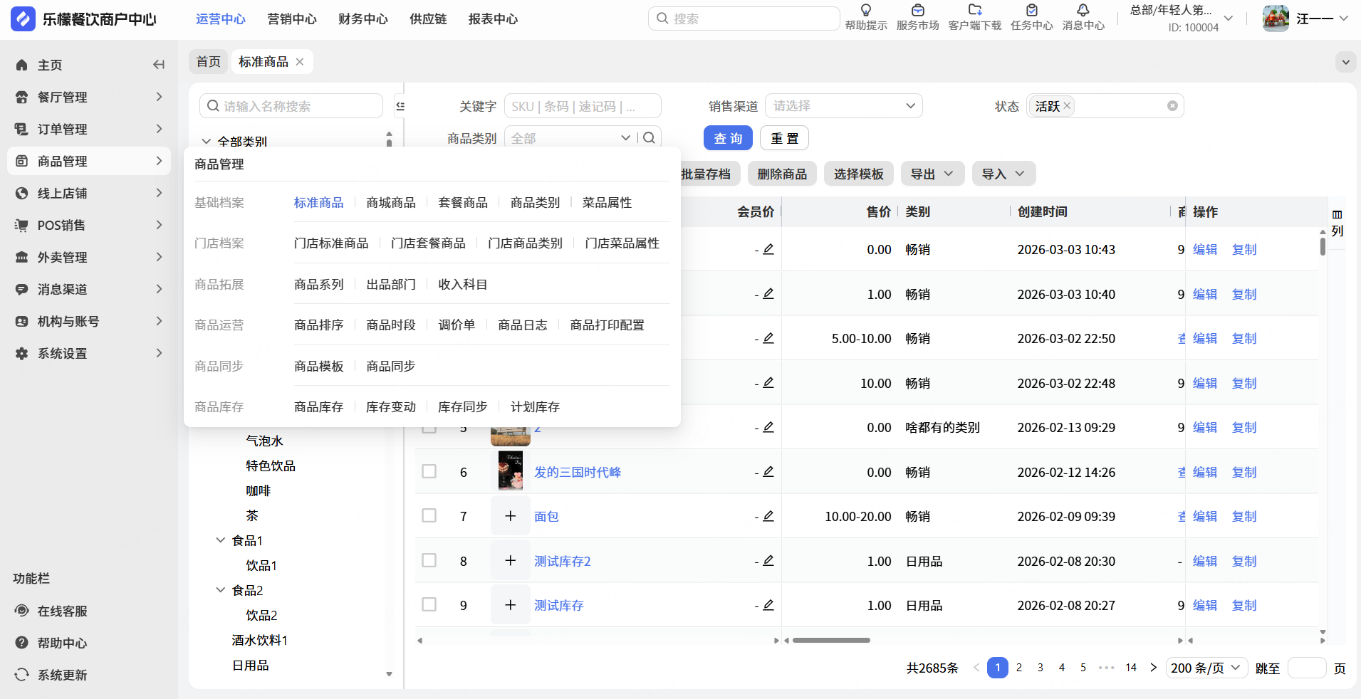
Task: Open the 测试库存2 product link
Action: [x=562, y=561]
